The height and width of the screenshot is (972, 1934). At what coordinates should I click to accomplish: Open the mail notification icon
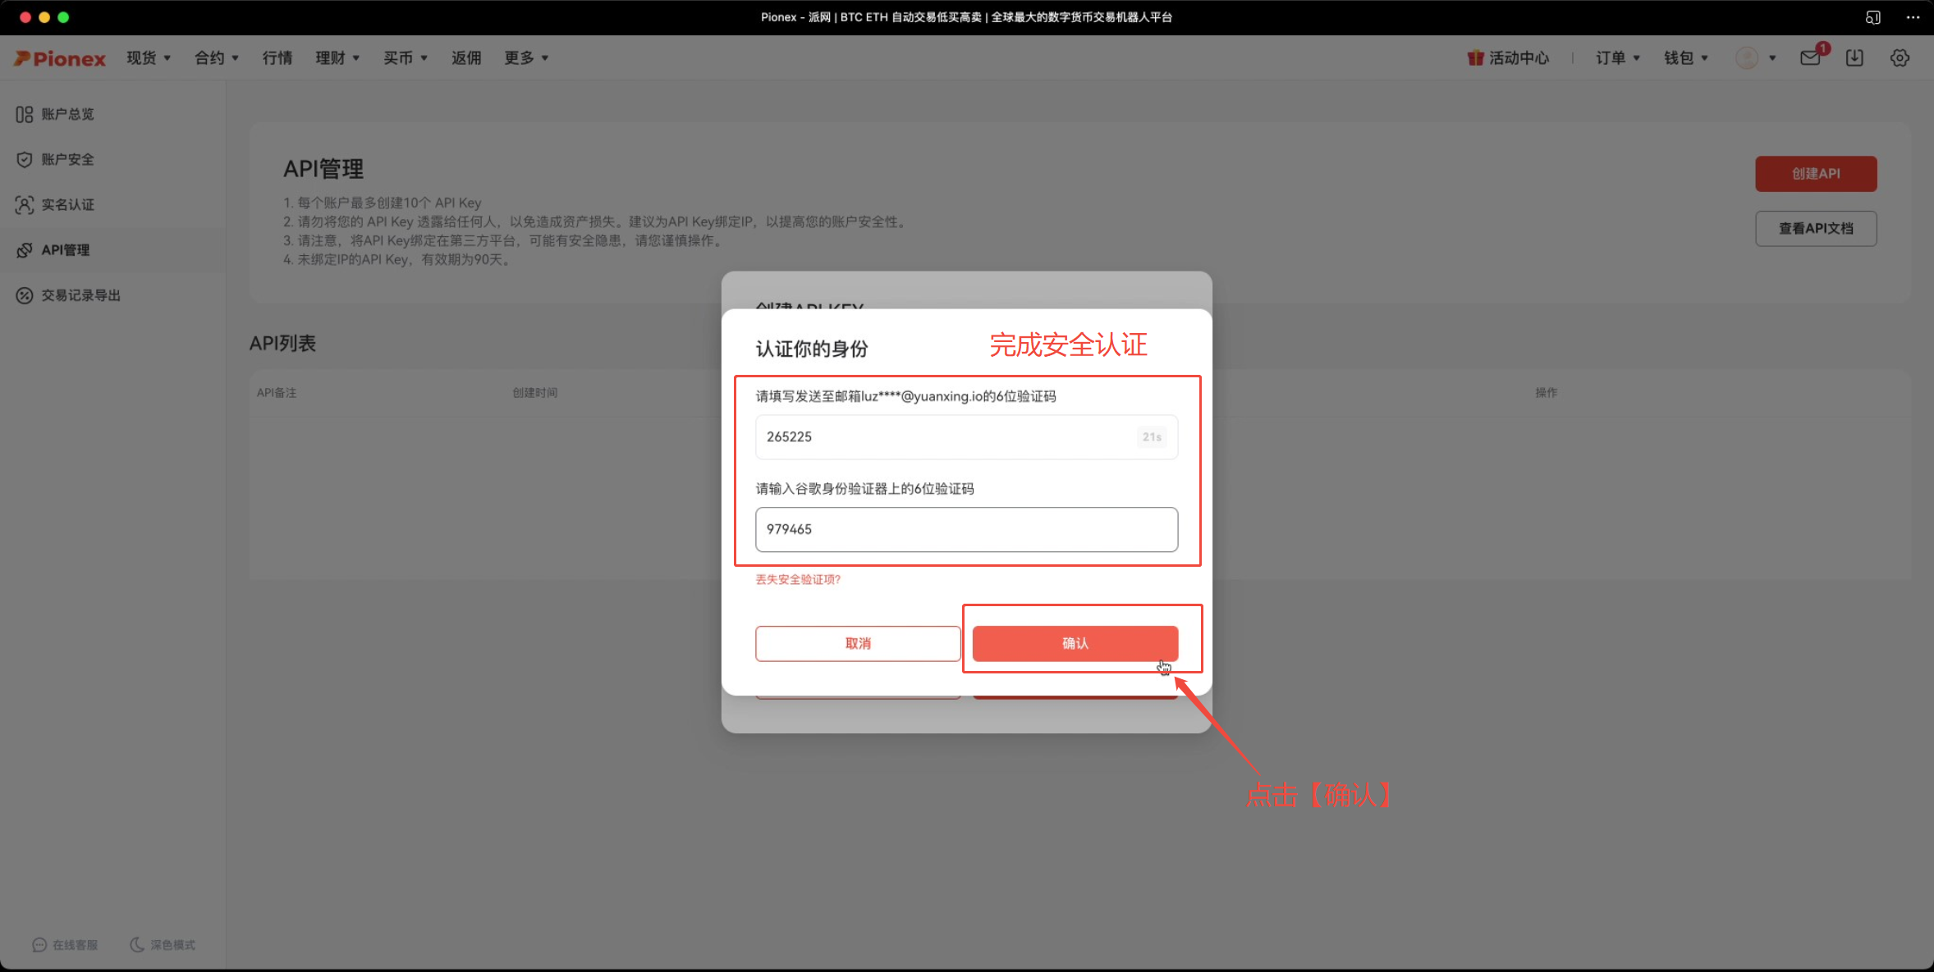1811,57
